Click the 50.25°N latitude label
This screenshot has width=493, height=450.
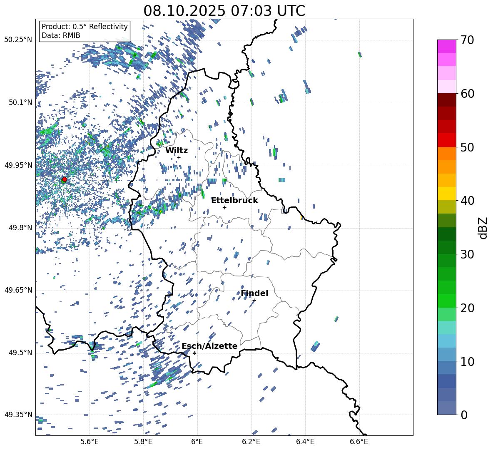[x=18, y=40]
